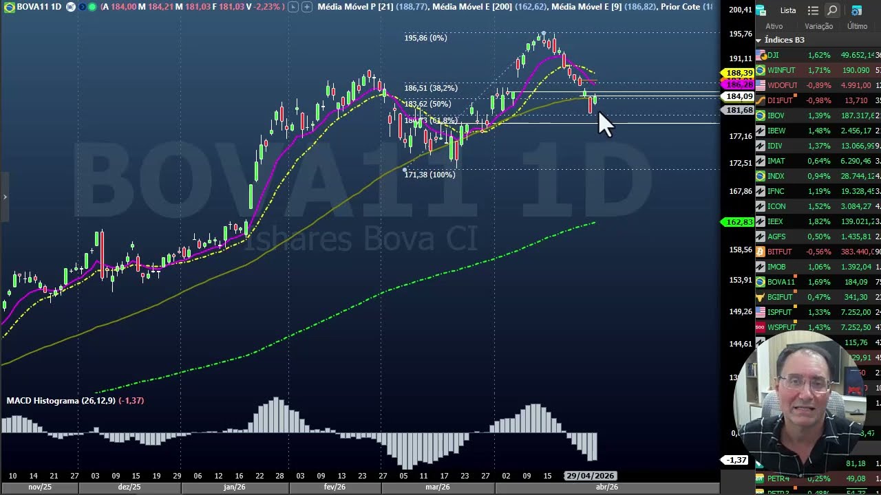The width and height of the screenshot is (881, 495).
Task: Select the IBOV row in watchlist
Action: point(818,115)
